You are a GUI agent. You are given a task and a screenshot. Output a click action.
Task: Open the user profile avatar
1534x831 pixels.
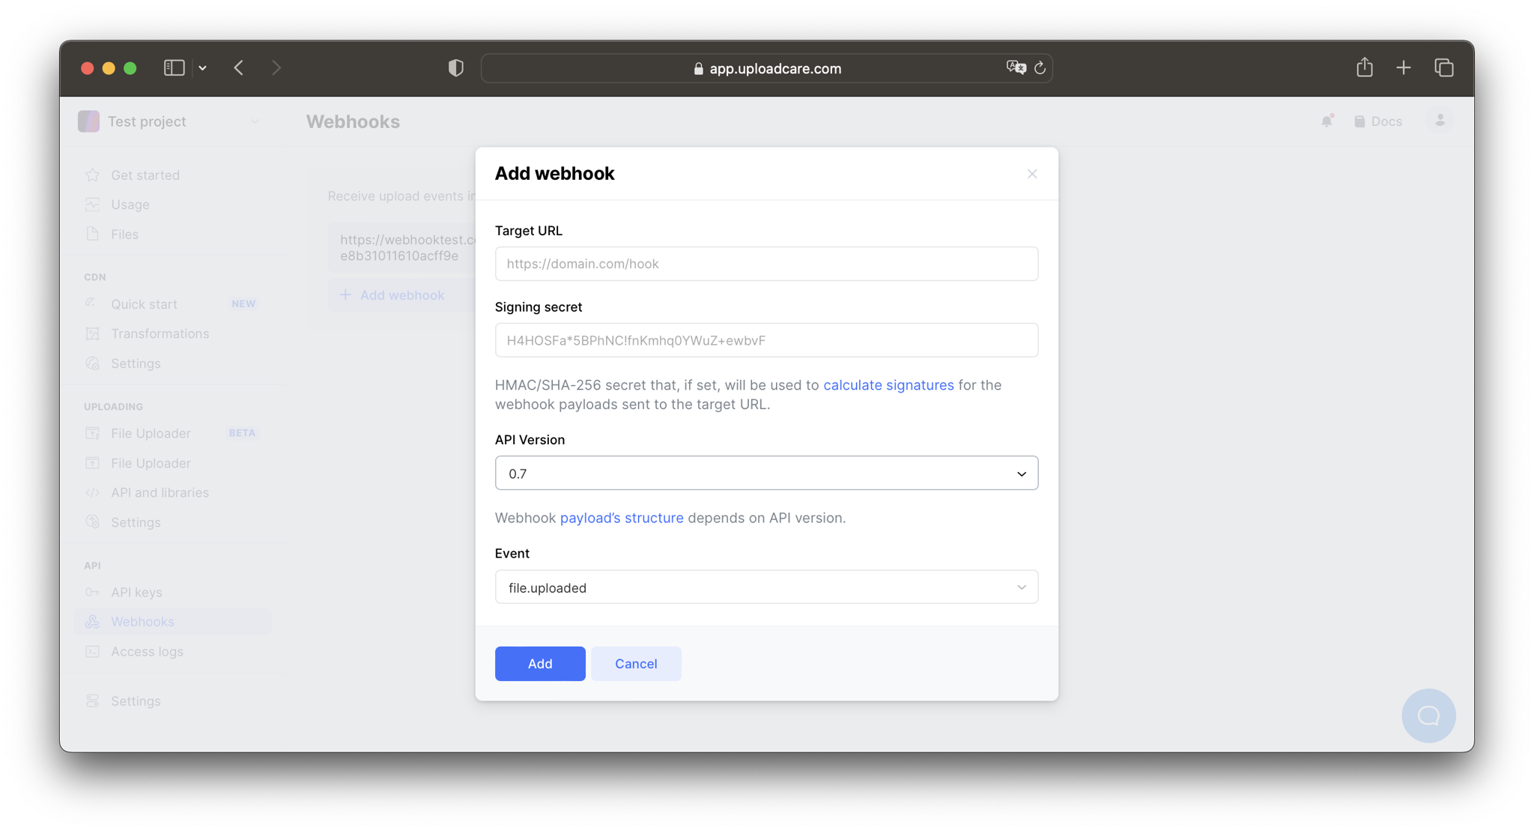coord(1439,121)
